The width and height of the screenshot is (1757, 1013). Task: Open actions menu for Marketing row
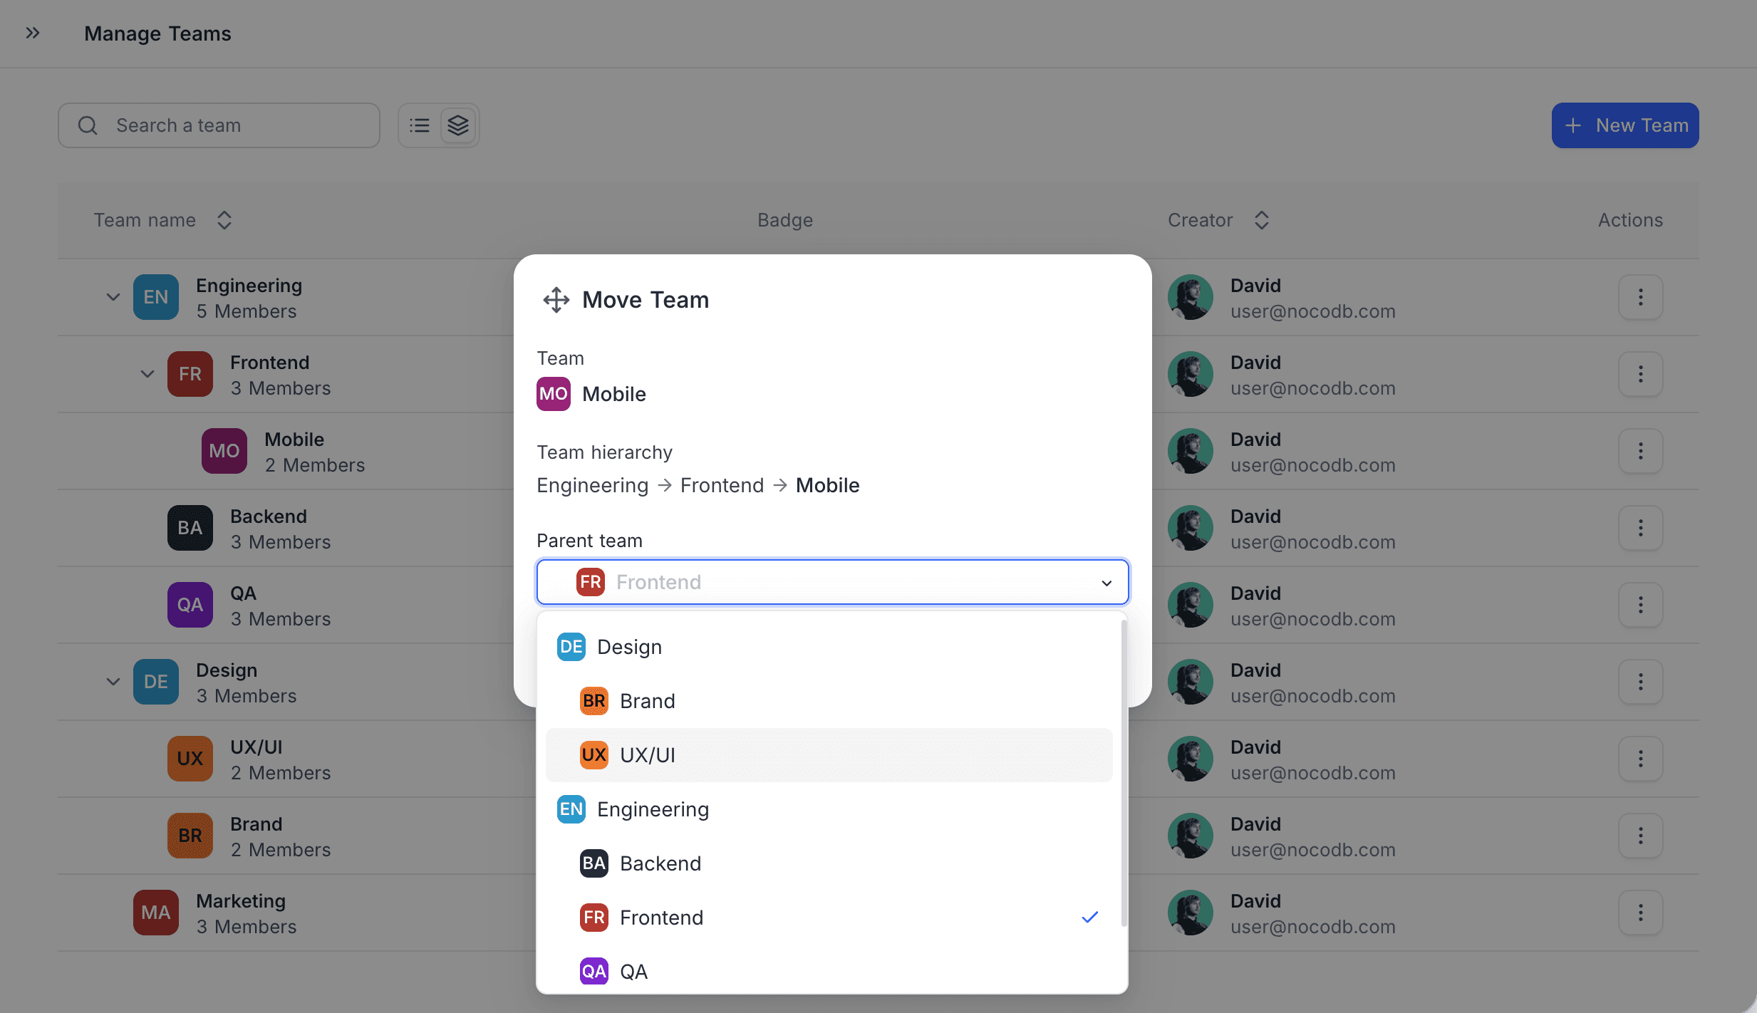click(x=1640, y=913)
